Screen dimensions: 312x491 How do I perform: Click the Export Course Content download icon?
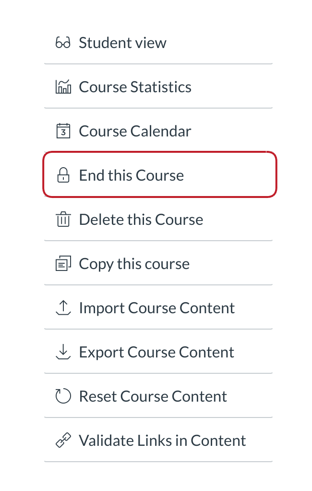tap(63, 352)
